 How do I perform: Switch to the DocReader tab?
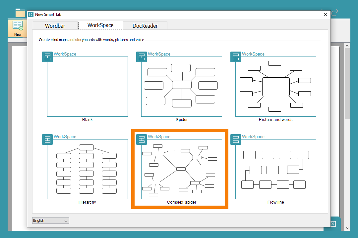pyautogui.click(x=145, y=26)
